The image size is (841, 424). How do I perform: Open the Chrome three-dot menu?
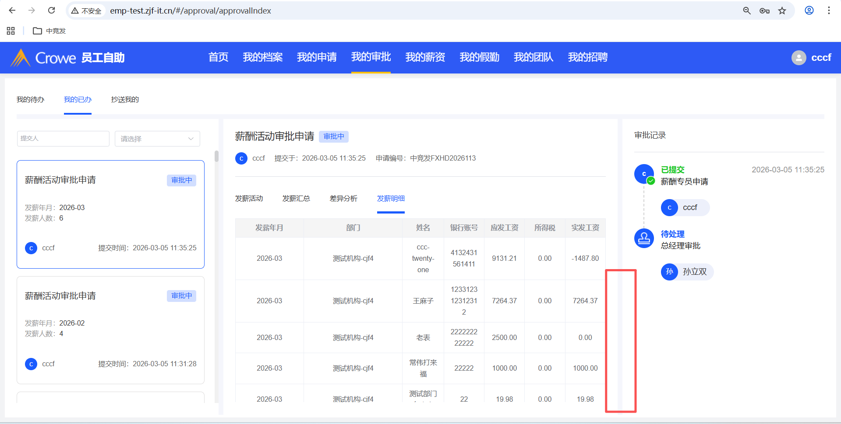click(x=829, y=11)
